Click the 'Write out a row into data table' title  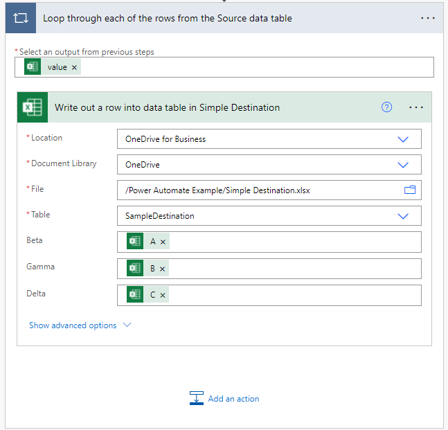click(167, 107)
